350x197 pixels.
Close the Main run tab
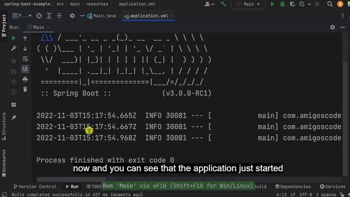click(48, 27)
